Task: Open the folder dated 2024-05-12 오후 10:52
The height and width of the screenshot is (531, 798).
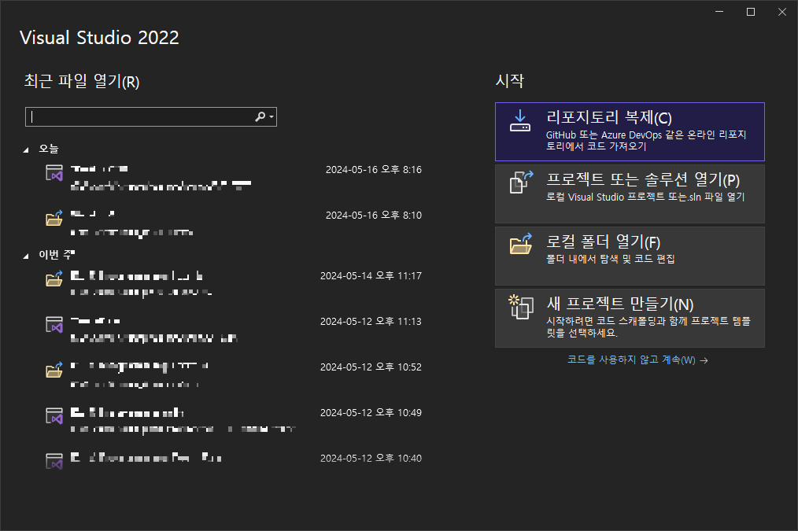Action: click(234, 374)
